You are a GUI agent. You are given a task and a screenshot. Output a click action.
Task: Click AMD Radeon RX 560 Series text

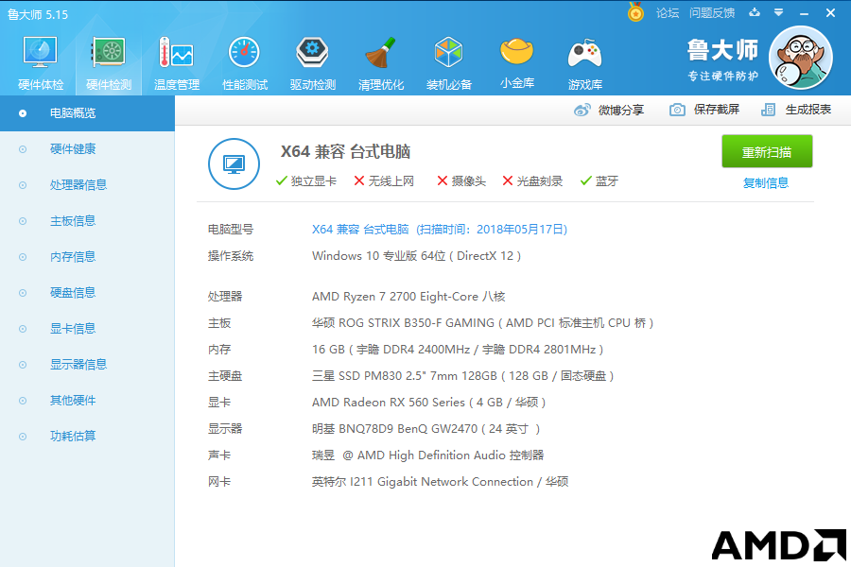pos(428,402)
